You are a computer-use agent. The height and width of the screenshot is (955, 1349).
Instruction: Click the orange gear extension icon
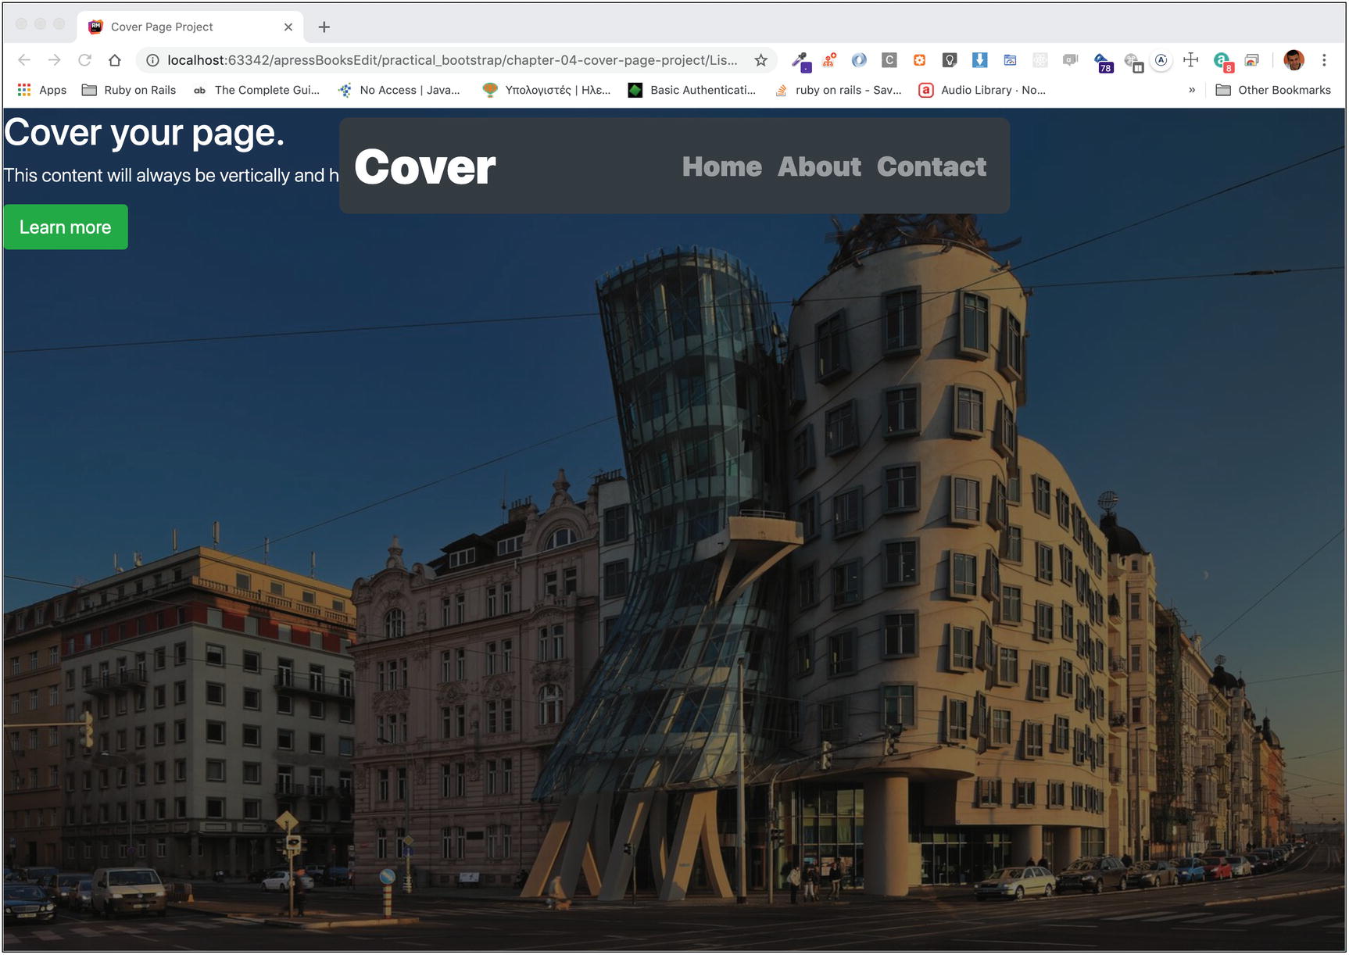(x=918, y=59)
